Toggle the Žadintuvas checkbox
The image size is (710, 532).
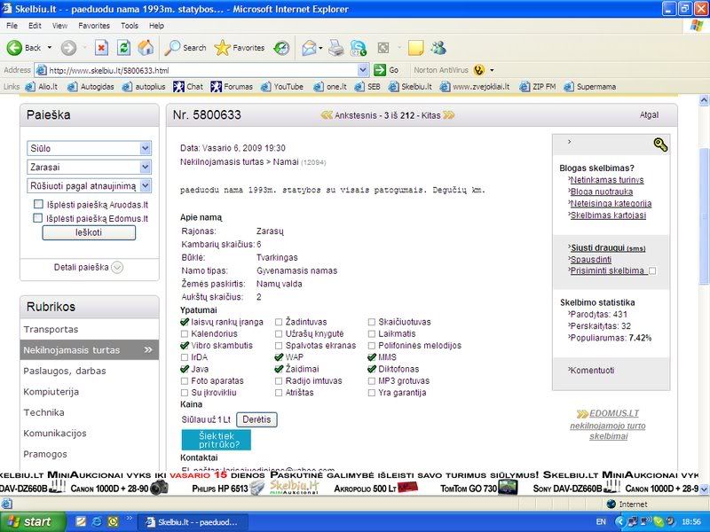point(279,322)
